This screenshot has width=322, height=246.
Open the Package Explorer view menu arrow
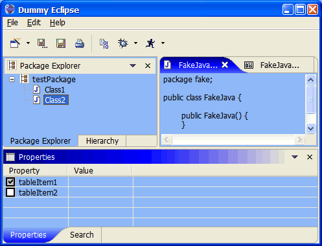(133, 65)
